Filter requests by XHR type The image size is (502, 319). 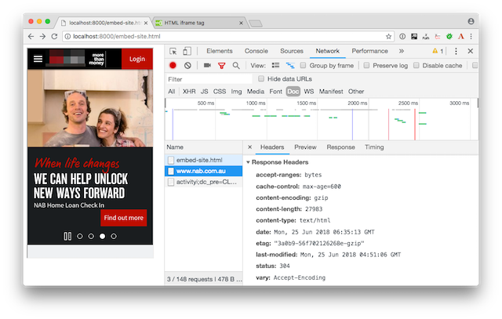tap(189, 92)
